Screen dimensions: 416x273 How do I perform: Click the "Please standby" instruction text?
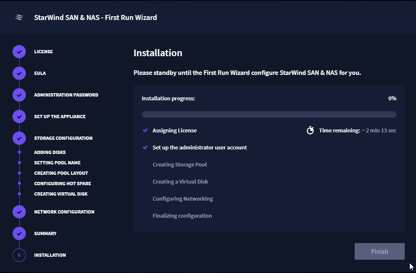click(247, 73)
